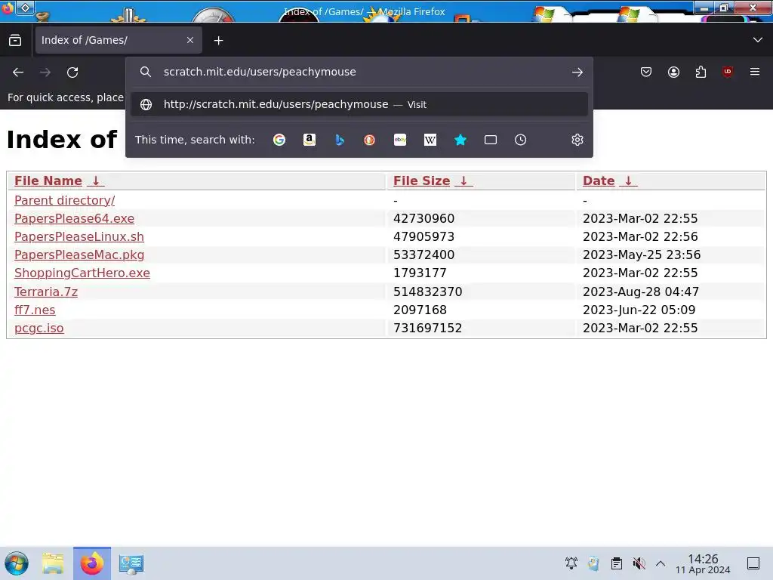
Task: Unmute the volume tray icon
Action: [639, 563]
